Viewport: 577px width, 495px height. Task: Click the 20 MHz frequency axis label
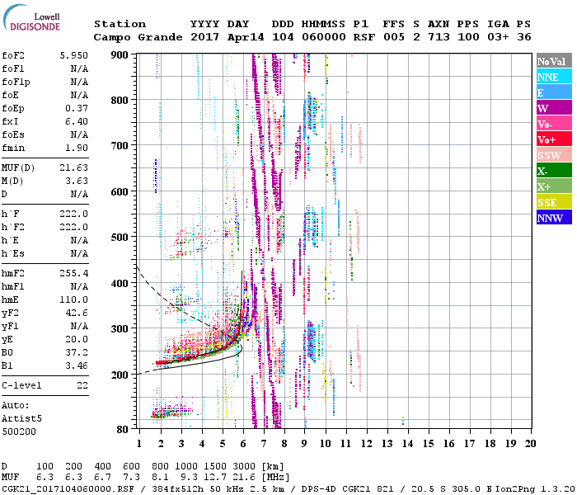(x=530, y=444)
